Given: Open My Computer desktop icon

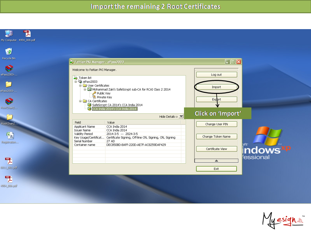Looking at the screenshot, I should pyautogui.click(x=9, y=34).
